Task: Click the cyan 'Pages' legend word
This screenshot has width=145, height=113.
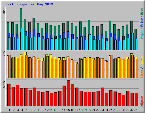Action: pos(142,34)
